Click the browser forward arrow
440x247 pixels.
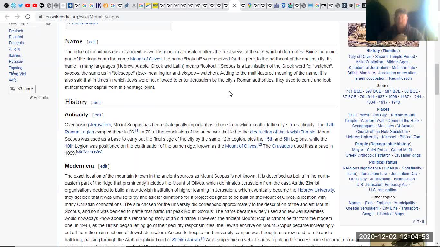[17, 17]
